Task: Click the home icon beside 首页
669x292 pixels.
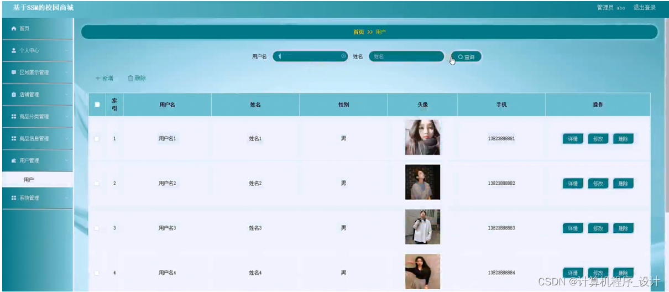Action: (x=14, y=28)
